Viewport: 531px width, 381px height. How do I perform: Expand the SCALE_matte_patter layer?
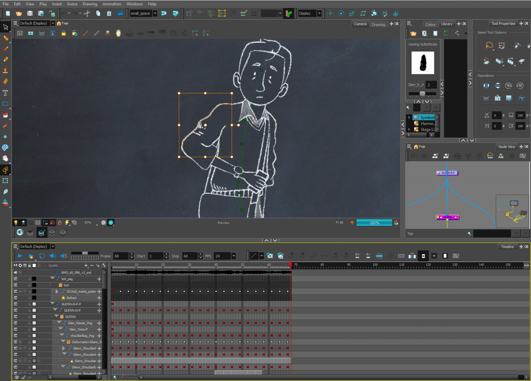click(57, 291)
